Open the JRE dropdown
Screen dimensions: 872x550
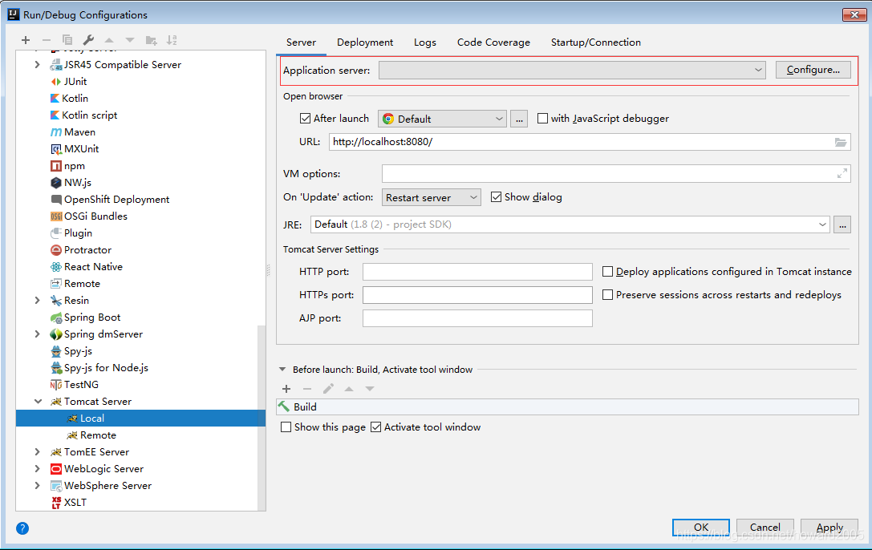[x=570, y=224]
